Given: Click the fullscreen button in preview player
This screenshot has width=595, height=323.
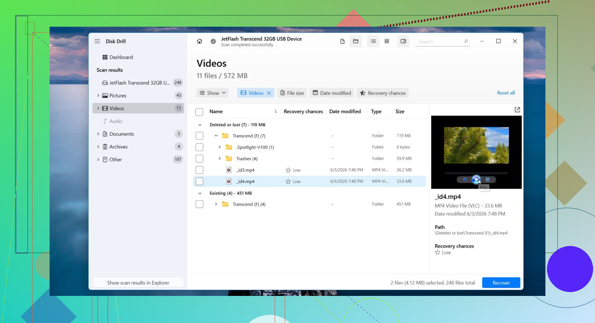Looking at the screenshot, I should click(x=488, y=179).
